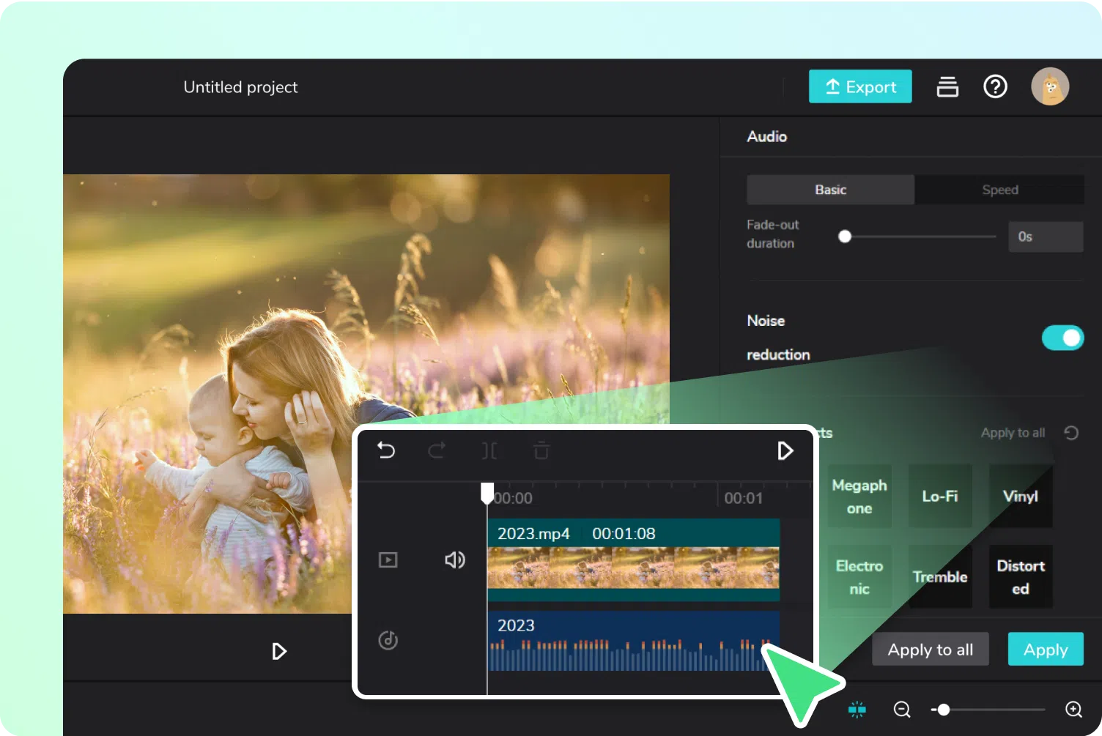Toggle the timeline snapping icon

pyautogui.click(x=857, y=709)
